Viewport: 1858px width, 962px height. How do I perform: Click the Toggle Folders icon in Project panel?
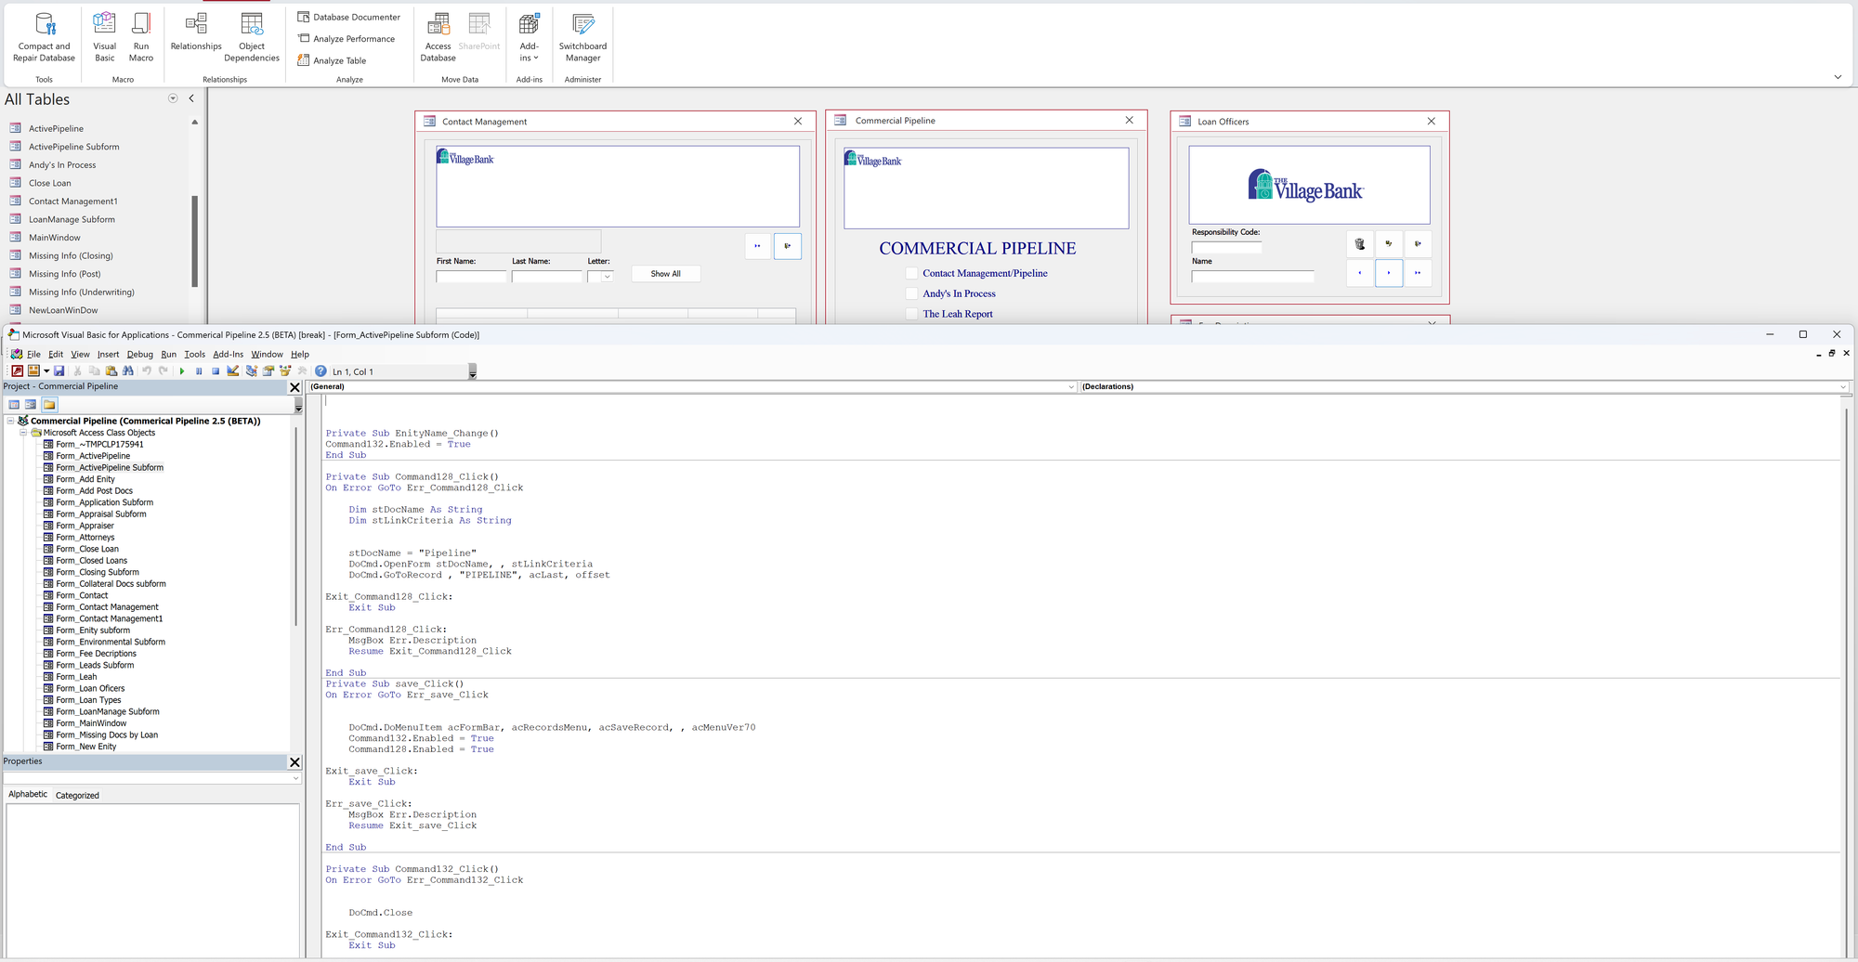(49, 405)
